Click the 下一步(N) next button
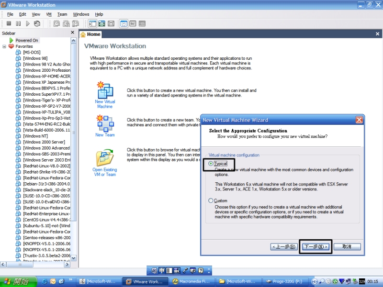 (x=315, y=247)
